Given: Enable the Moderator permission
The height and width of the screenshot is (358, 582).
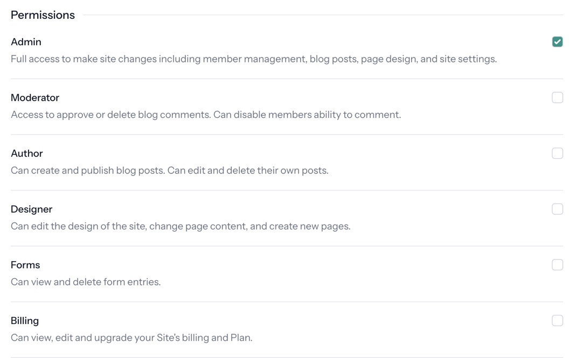Looking at the screenshot, I should pos(557,97).
